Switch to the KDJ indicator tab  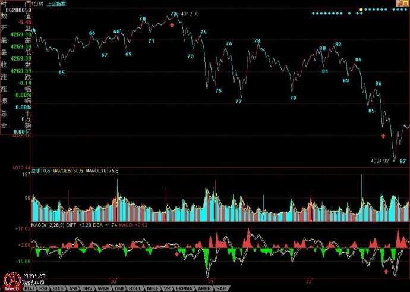[30, 288]
